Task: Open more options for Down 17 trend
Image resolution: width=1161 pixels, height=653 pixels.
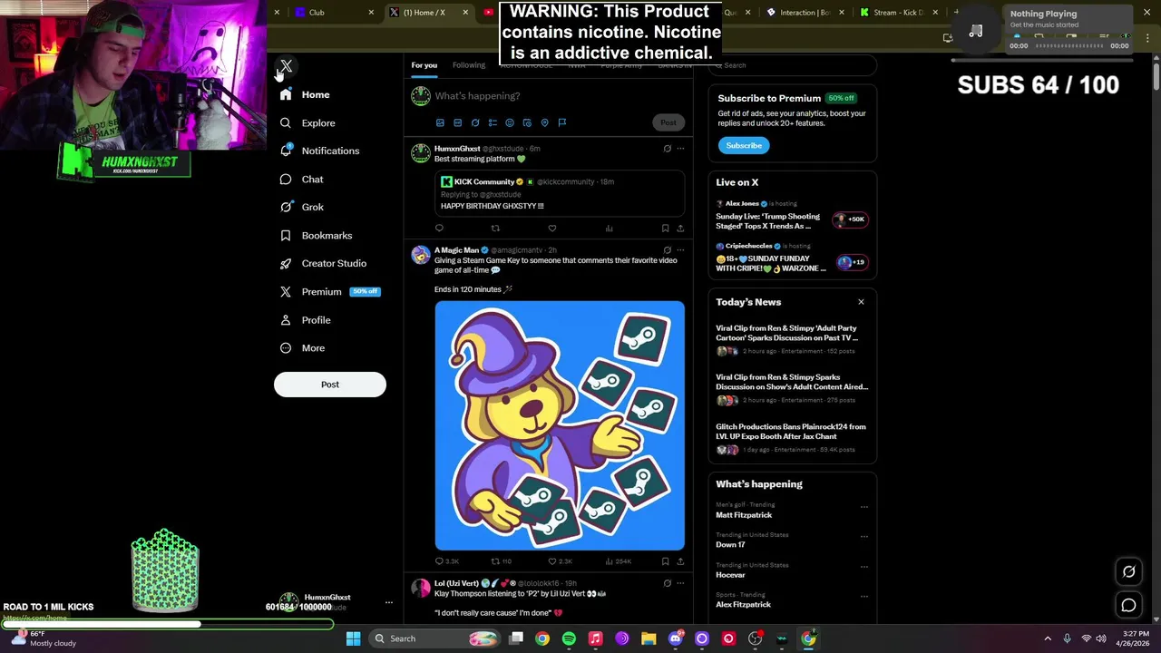Action: coord(863,537)
